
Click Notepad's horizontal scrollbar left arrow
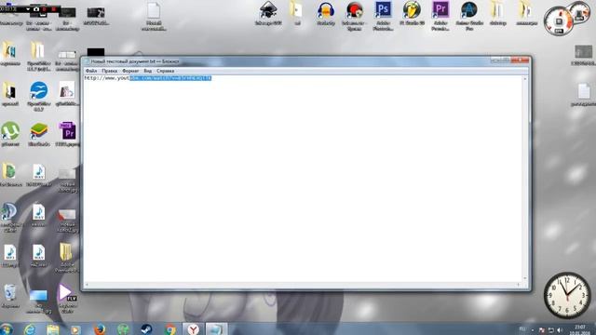click(87, 285)
